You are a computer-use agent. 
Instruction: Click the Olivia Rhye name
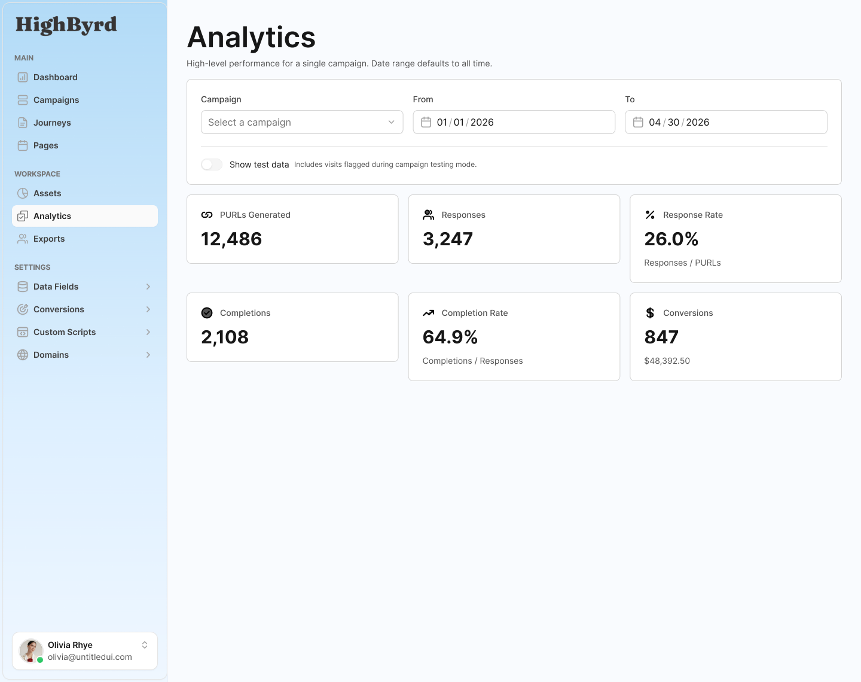pos(70,645)
